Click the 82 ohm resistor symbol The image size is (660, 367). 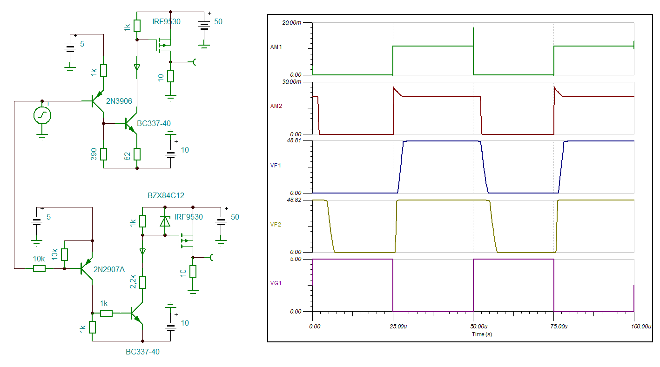tap(137, 154)
